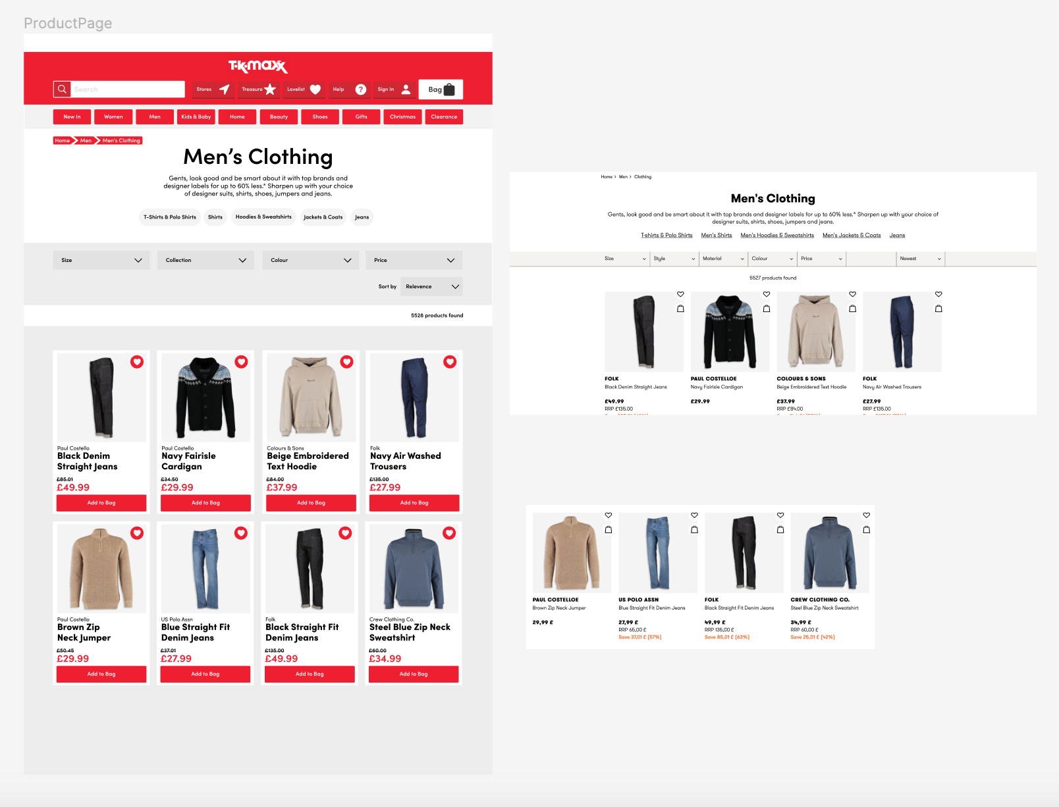Toggle heart on Blue Straight Fit Denim Jeans card
The image size is (1059, 807).
click(x=241, y=533)
